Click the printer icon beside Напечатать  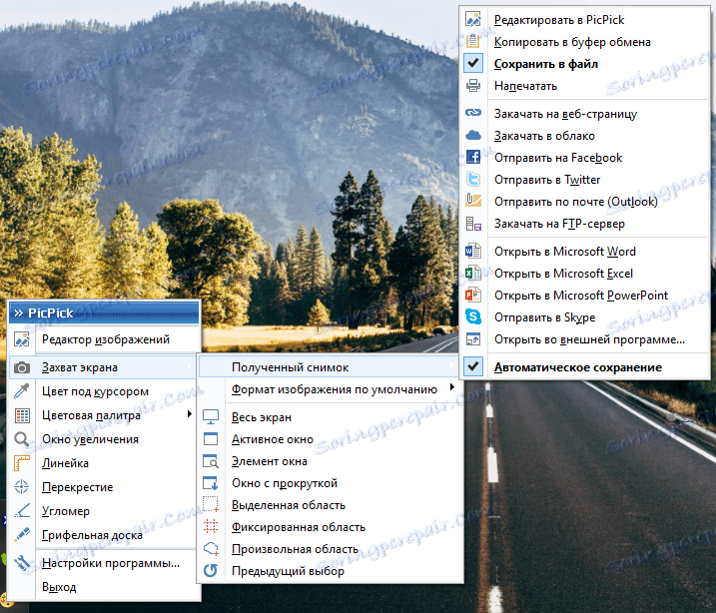(473, 86)
